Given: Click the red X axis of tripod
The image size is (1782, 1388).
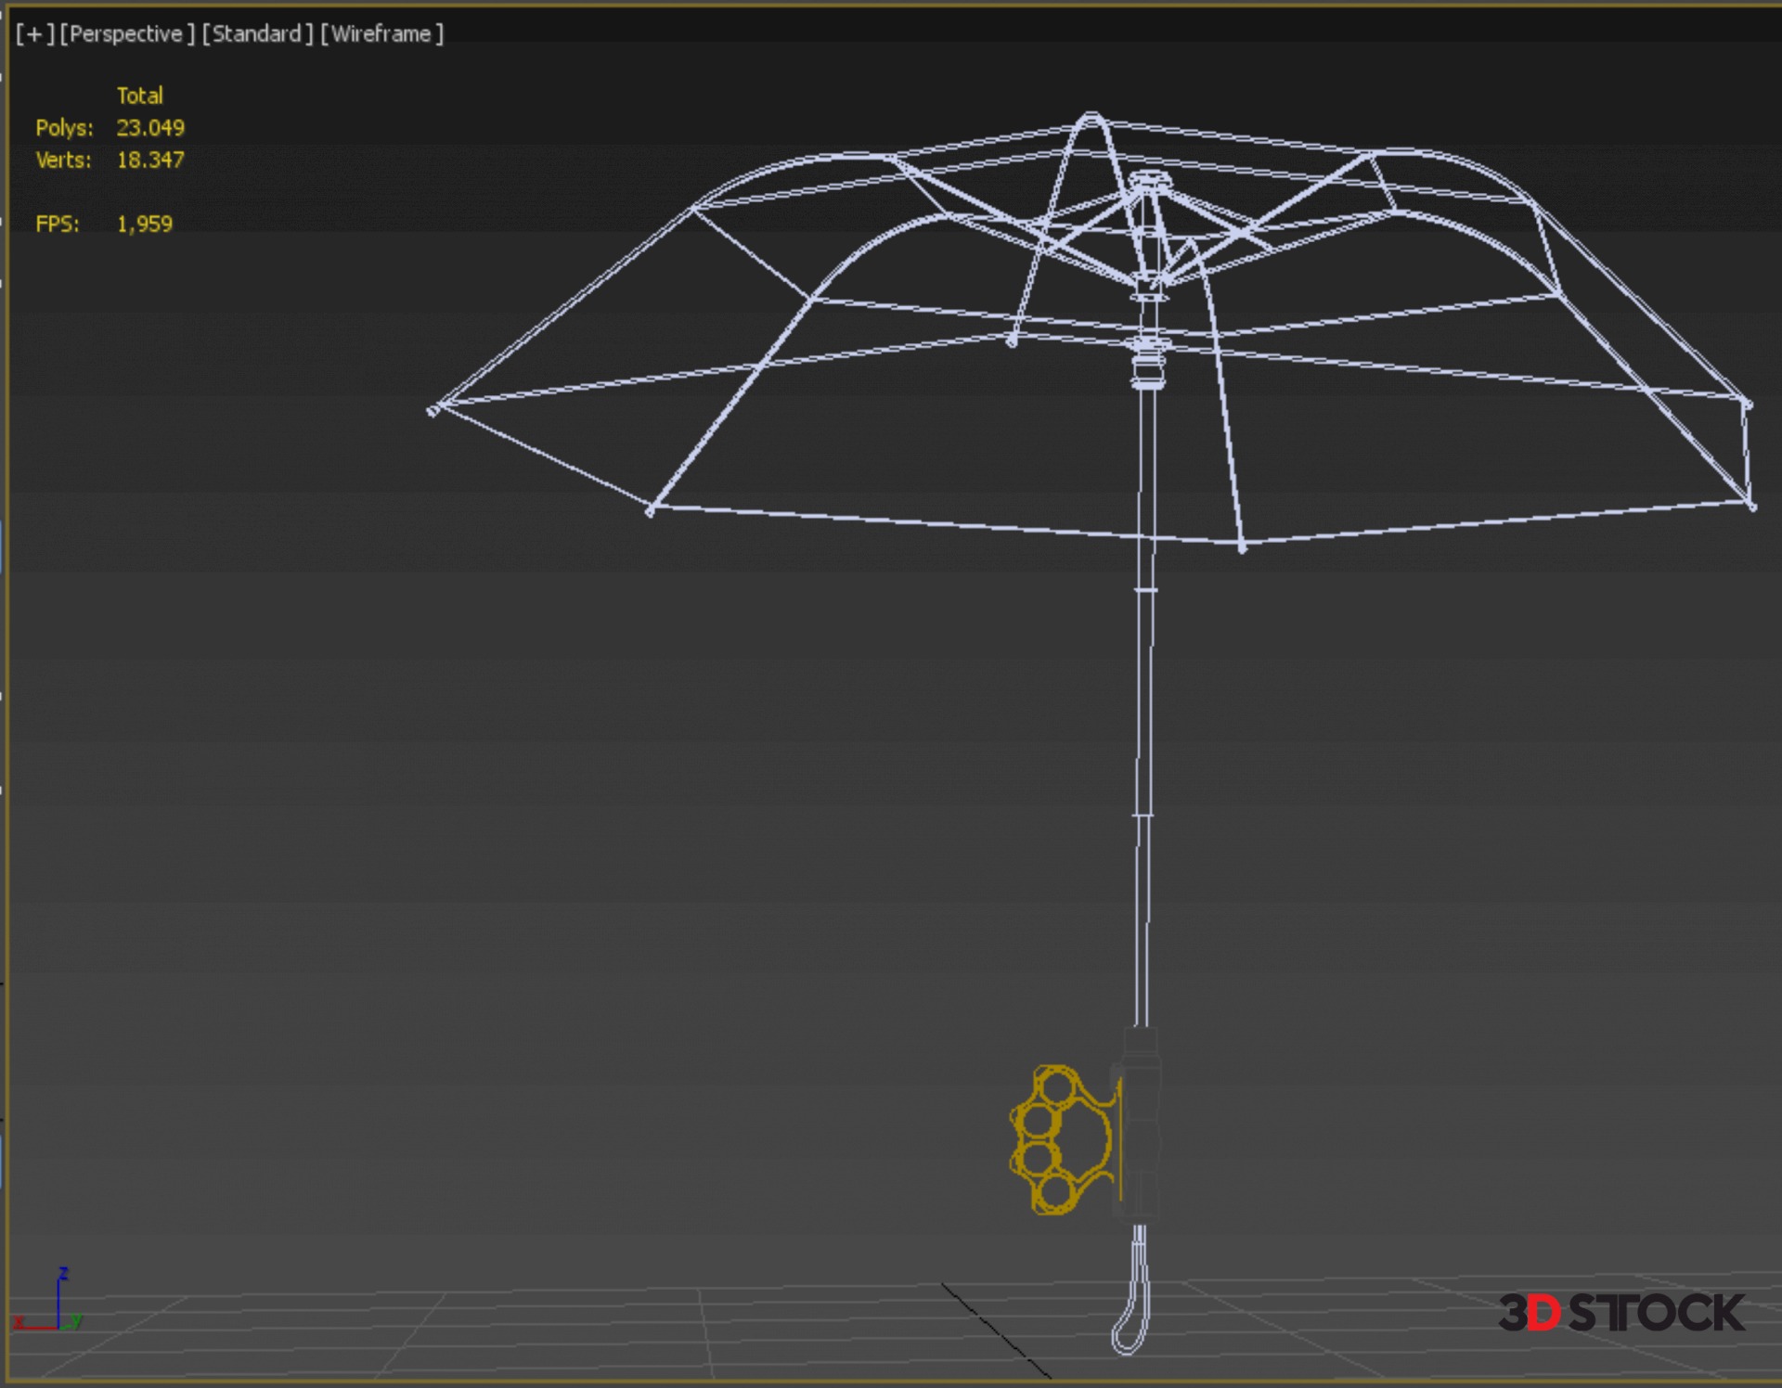Looking at the screenshot, I should pos(35,1327).
